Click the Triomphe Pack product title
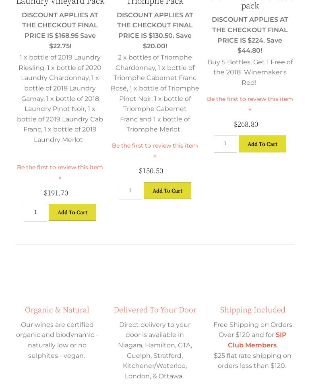Screen dimensions: 310x386 click(x=155, y=2)
